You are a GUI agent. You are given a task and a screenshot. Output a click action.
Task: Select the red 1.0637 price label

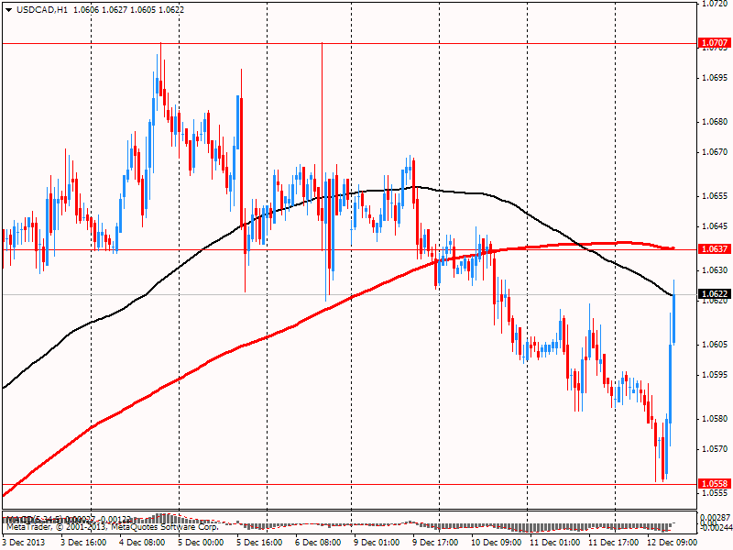714,248
